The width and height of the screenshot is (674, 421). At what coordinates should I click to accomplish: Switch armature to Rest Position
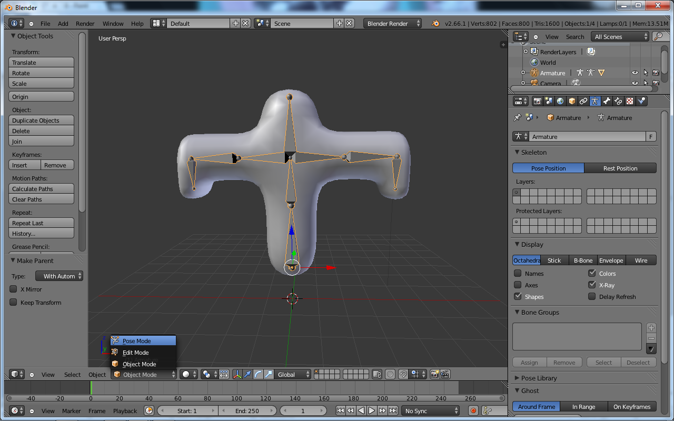pos(620,168)
